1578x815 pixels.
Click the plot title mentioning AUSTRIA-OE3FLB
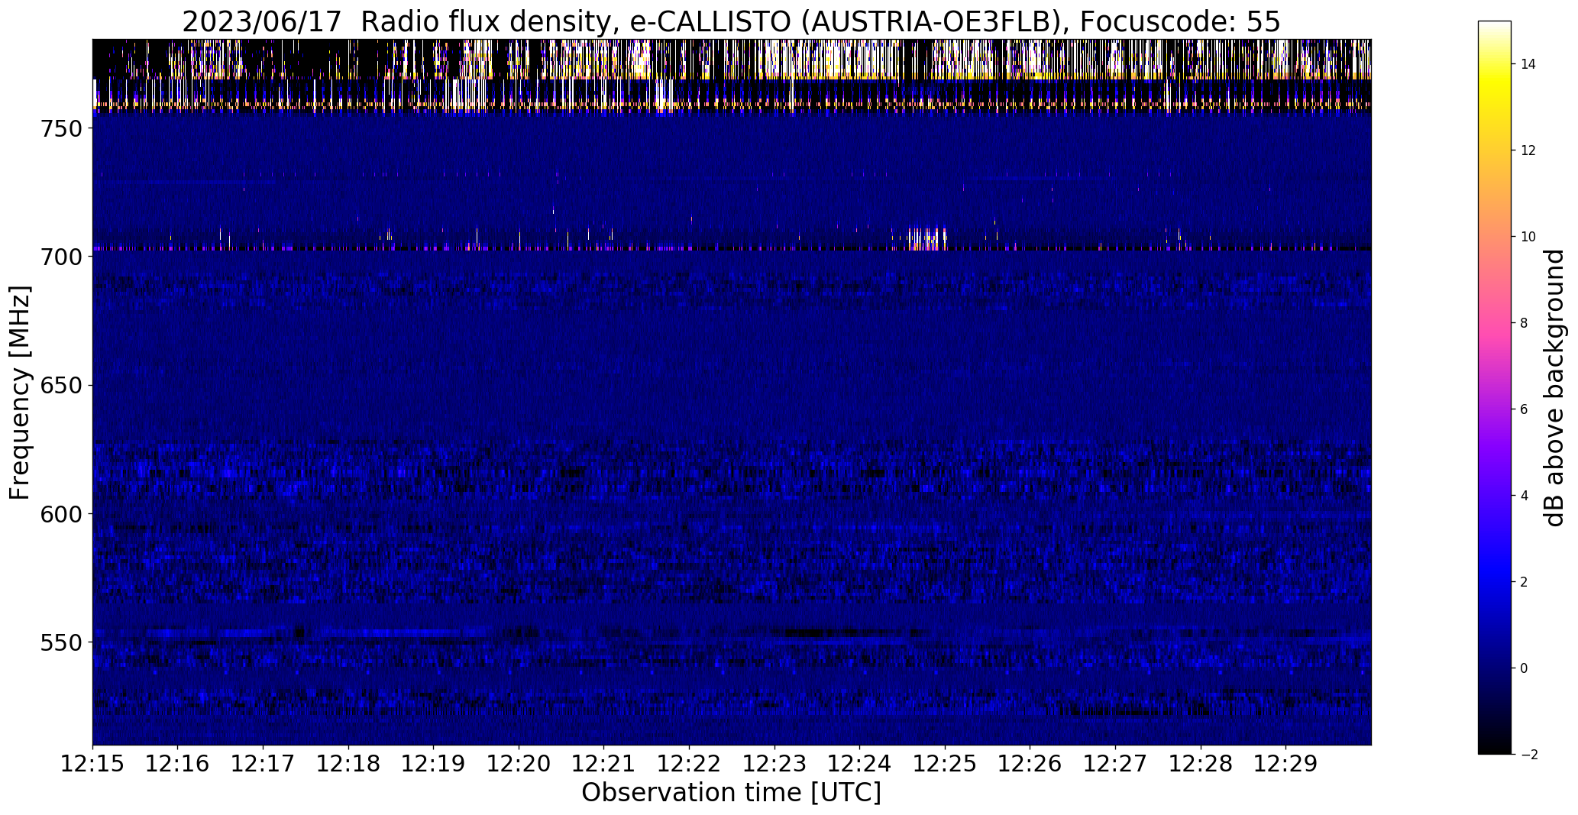(x=731, y=21)
